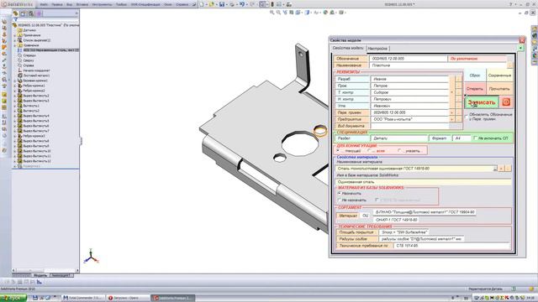The height and width of the screenshot is (302, 538).
Task: Click the Записать button
Action: point(482,102)
